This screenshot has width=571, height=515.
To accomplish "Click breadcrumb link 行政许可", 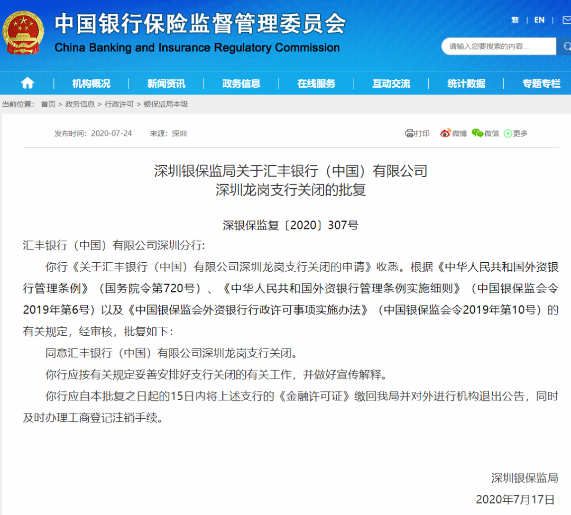I will click(x=119, y=104).
